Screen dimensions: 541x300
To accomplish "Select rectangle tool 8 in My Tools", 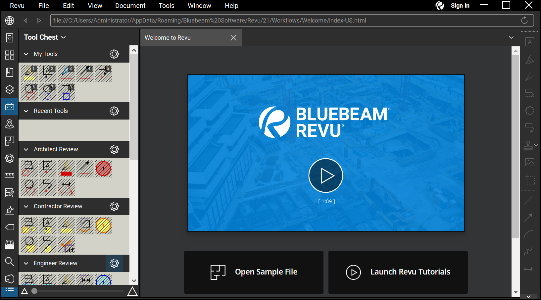I will tap(66, 92).
